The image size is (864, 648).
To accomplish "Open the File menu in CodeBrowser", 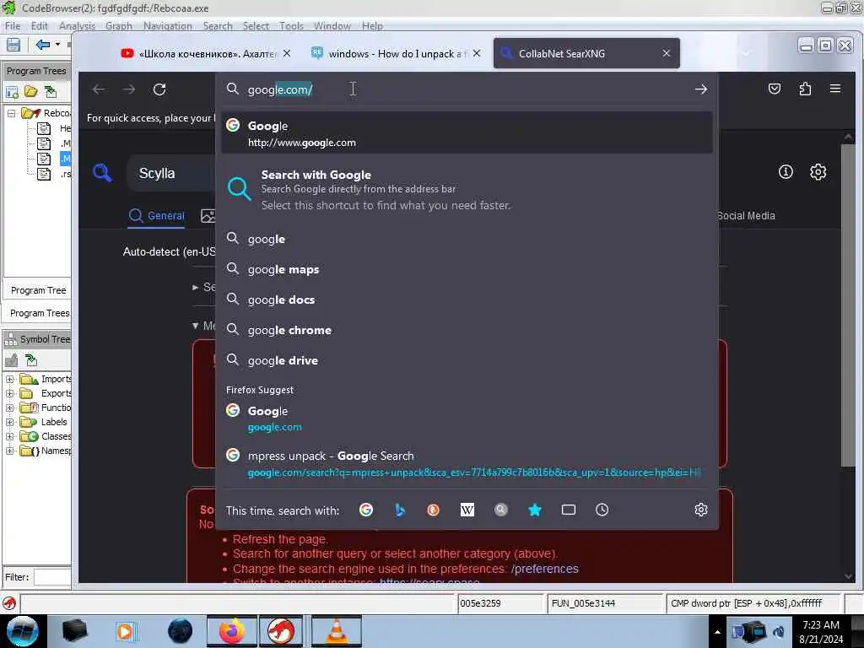I will coord(12,26).
